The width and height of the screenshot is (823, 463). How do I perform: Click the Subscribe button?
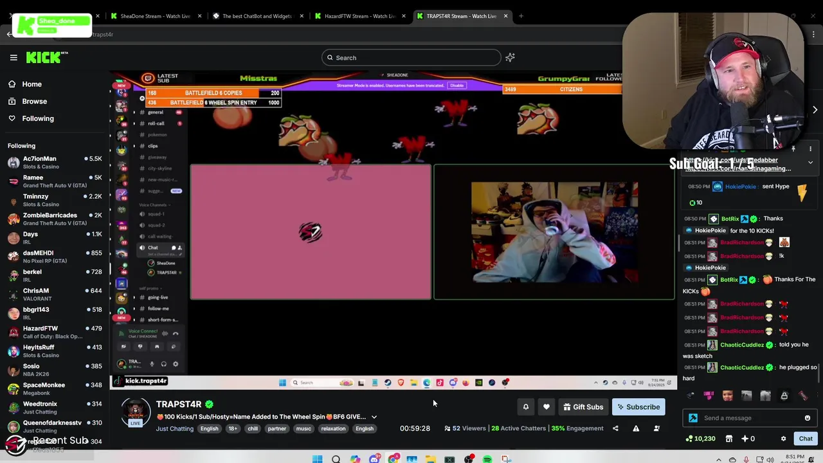[x=638, y=407]
